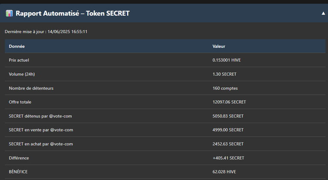Select the Volume (24h) row label
Viewport: 328px width, 180px height.
pyautogui.click(x=22, y=74)
